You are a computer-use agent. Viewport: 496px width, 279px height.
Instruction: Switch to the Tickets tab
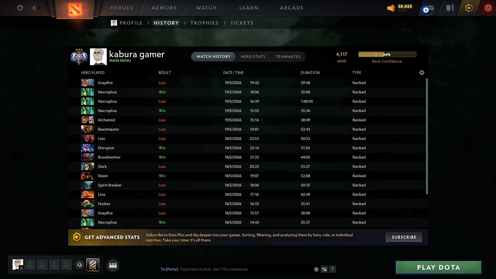pyautogui.click(x=242, y=23)
